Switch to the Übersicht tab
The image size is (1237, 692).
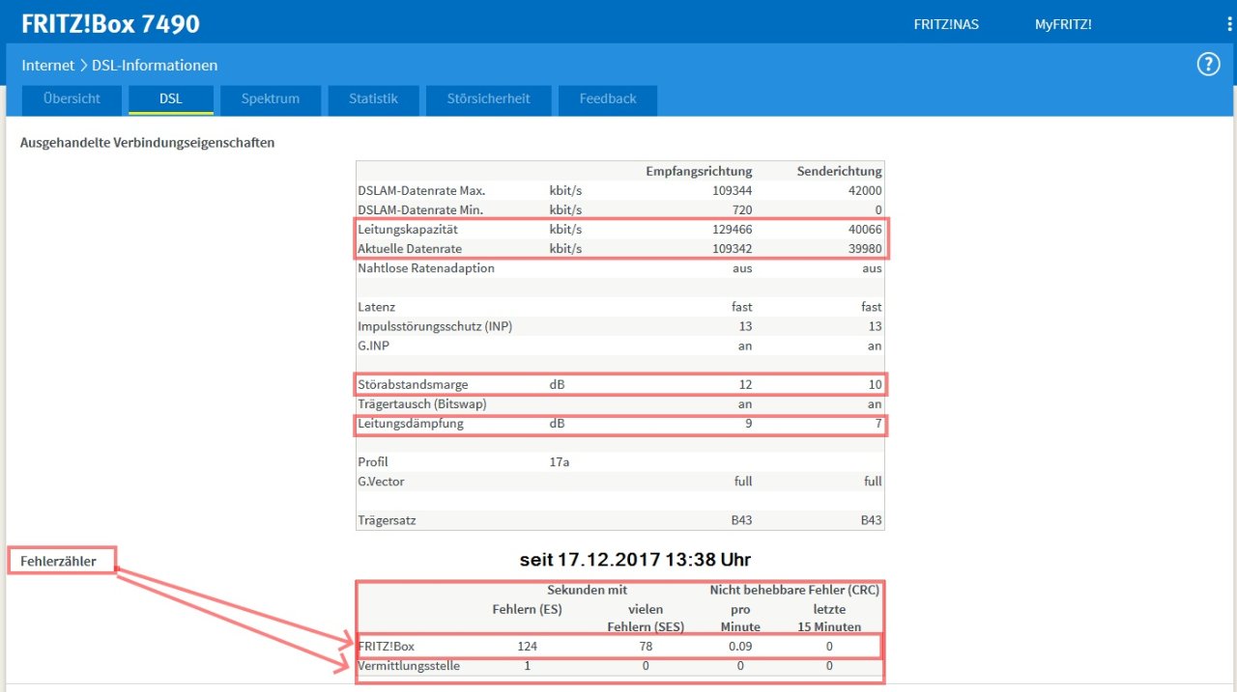point(72,98)
